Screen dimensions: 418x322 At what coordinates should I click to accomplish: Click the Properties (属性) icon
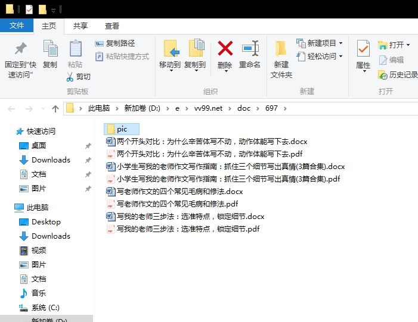363,48
